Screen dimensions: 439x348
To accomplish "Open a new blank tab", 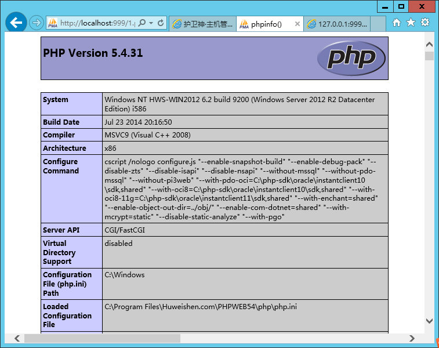I will click(x=378, y=24).
